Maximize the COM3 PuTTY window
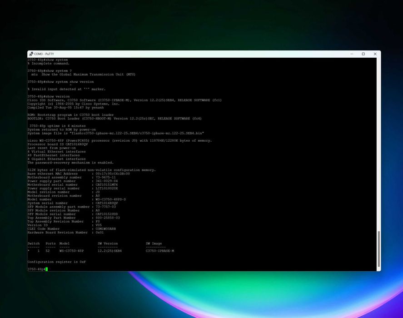The width and height of the screenshot is (403, 318). click(363, 54)
